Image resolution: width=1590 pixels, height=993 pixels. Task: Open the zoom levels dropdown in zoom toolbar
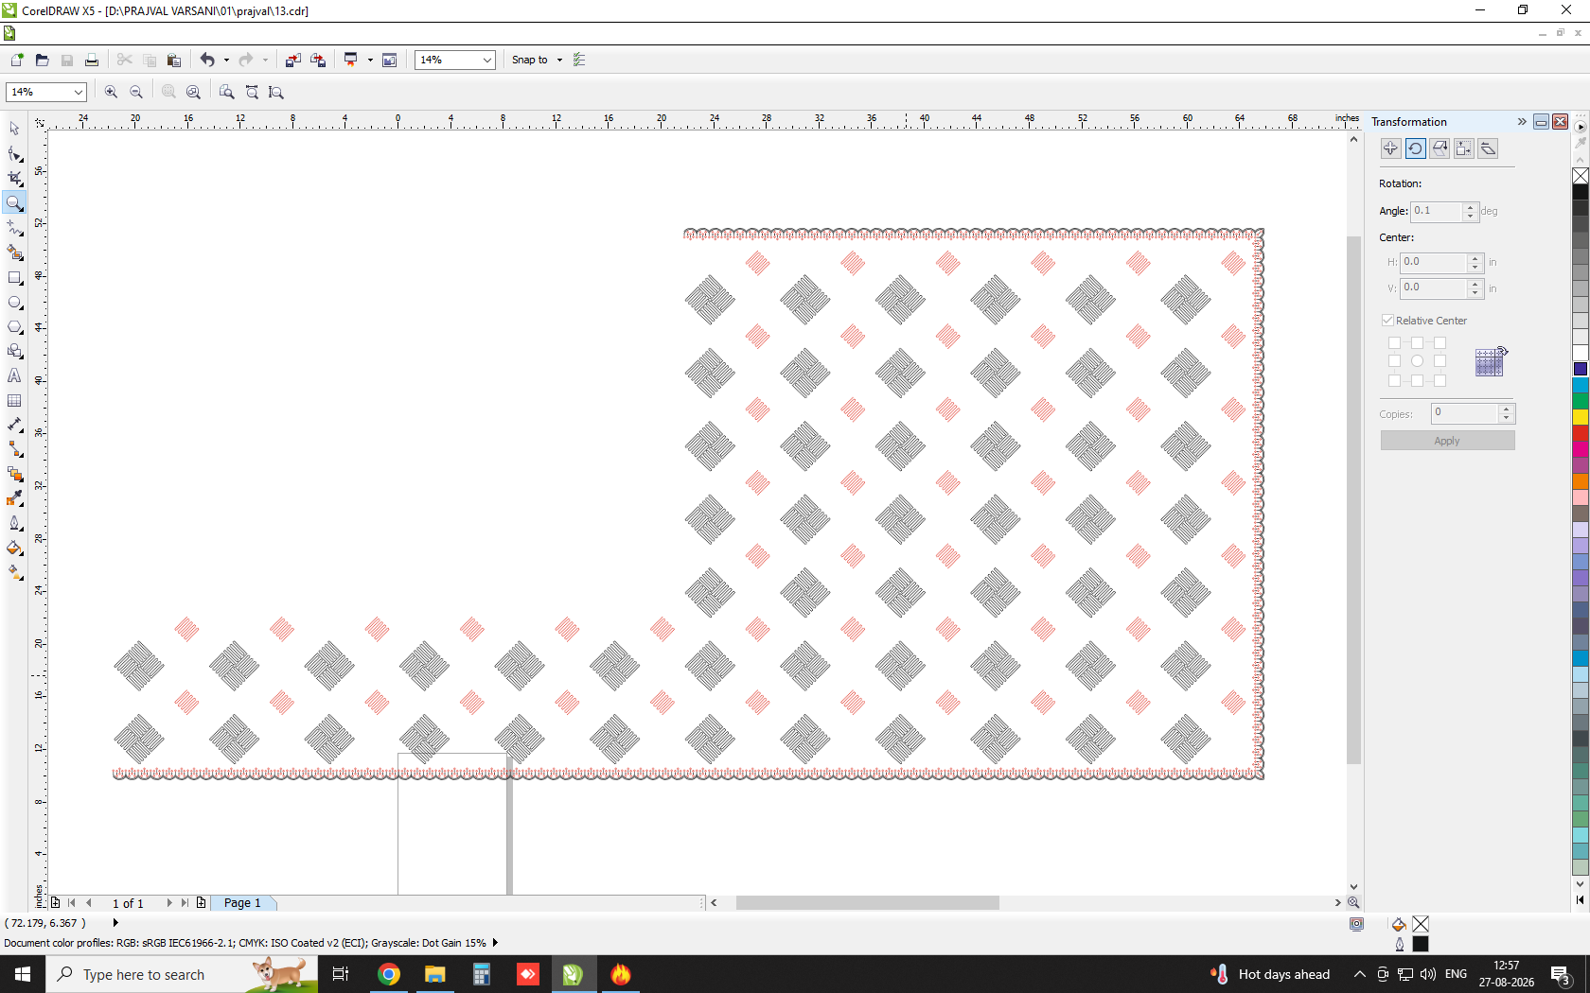pos(78,92)
